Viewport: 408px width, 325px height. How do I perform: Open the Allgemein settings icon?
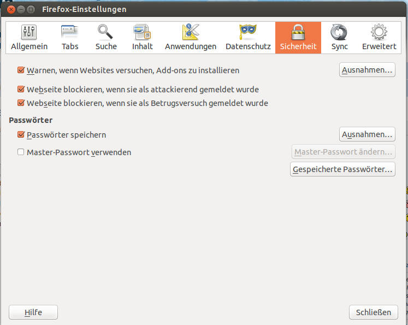29,33
